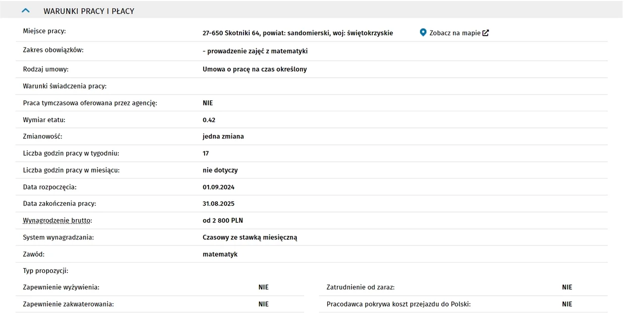Click the Zapewnienie wyżywienia label
The width and height of the screenshot is (624, 316).
pyautogui.click(x=61, y=287)
